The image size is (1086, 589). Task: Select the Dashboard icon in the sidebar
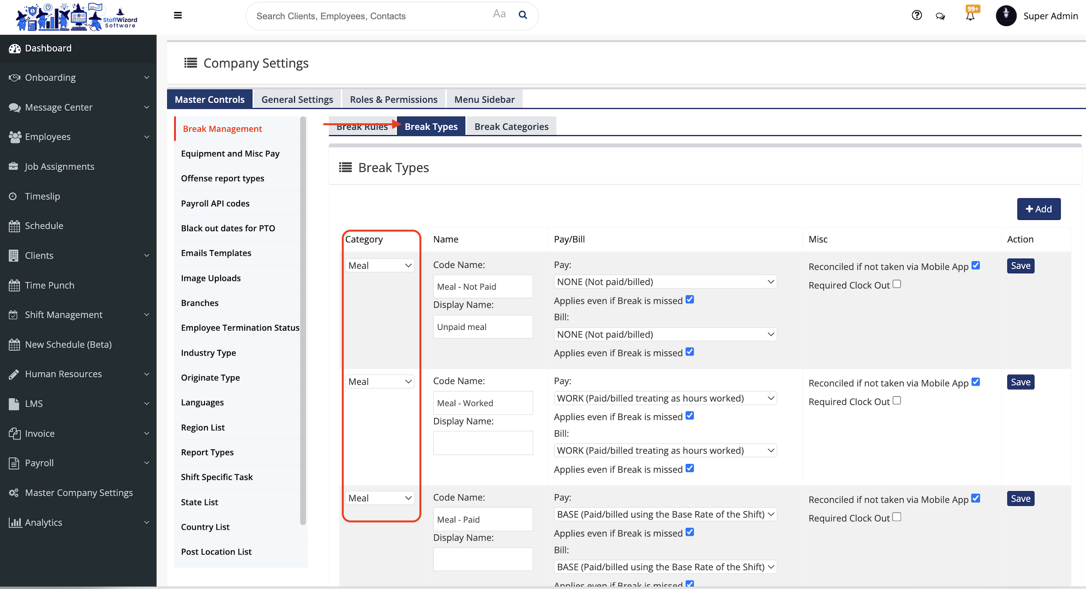pyautogui.click(x=14, y=48)
